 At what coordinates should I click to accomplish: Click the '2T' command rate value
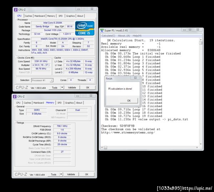coord(62,152)
